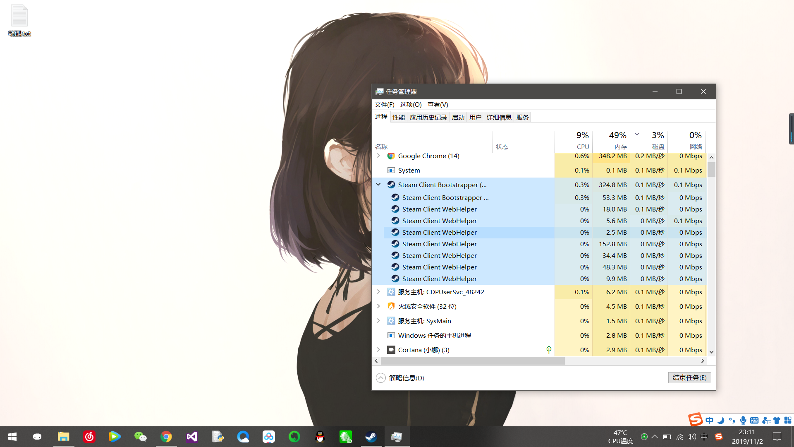The width and height of the screenshot is (794, 447).
Task: Launch Google Chrome from the taskbar
Action: click(166, 436)
